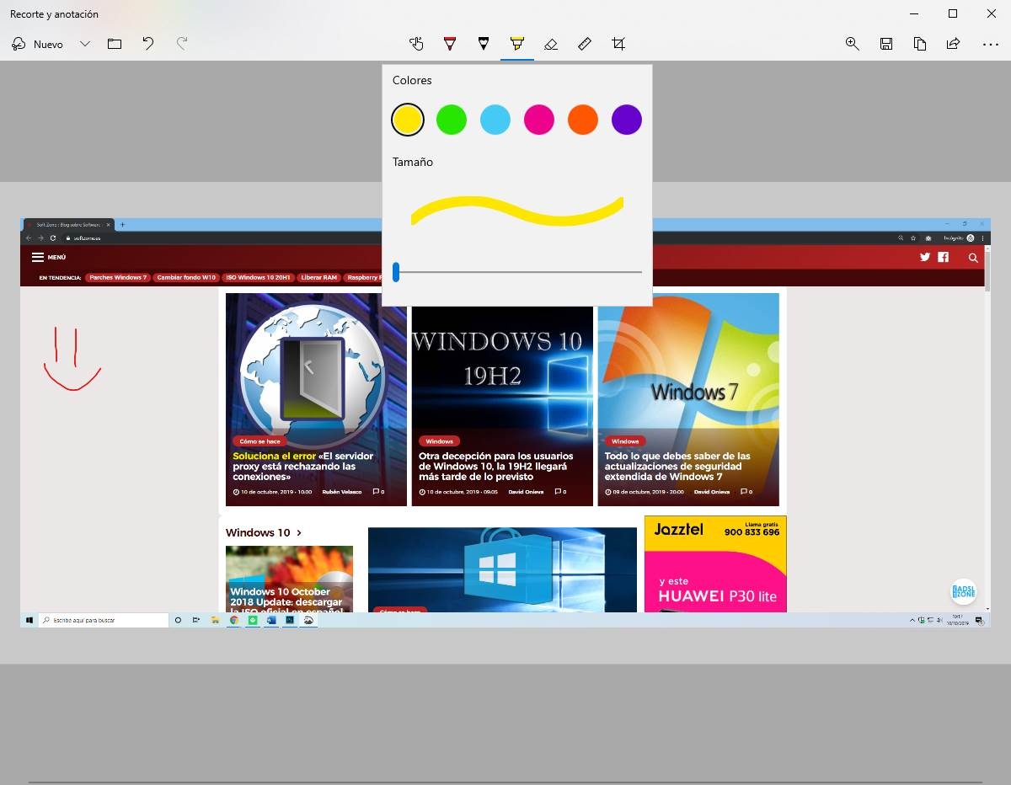
Task: Save the snip with the disk icon
Action: (x=886, y=44)
